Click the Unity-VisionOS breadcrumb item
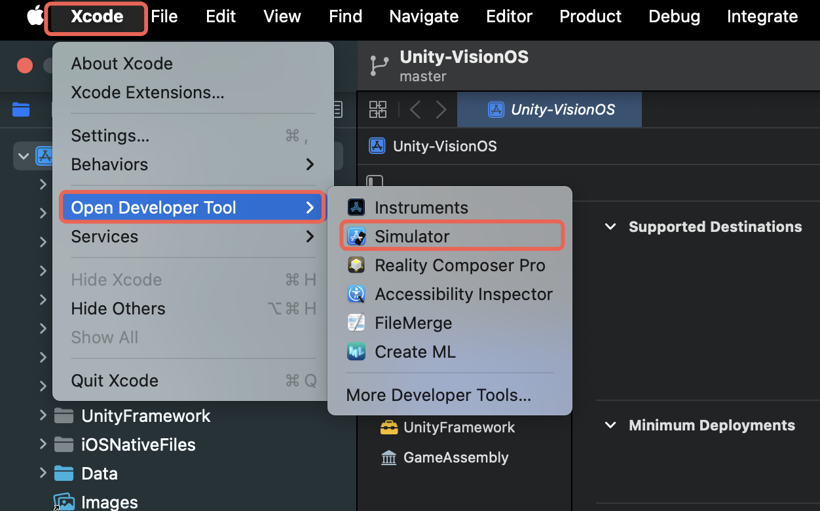This screenshot has width=820, height=511. tap(433, 145)
